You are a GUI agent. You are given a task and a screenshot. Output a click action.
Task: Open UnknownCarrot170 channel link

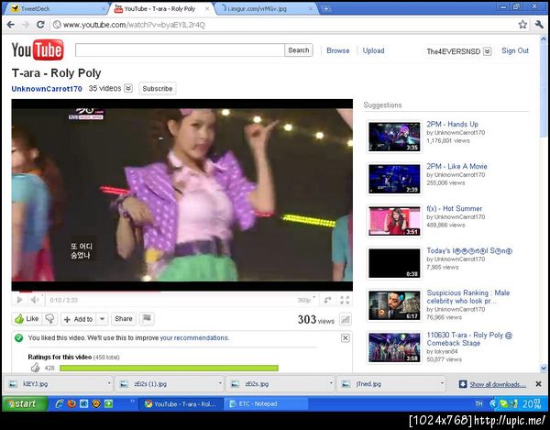47,89
